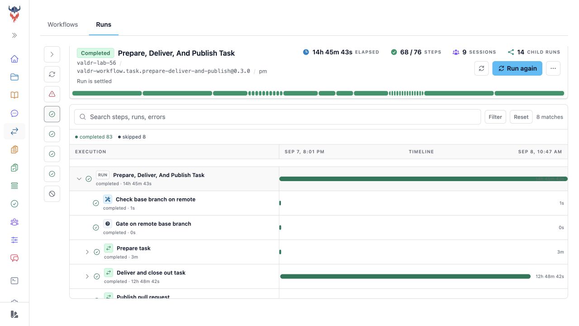Image resolution: width=579 pixels, height=326 pixels.
Task: Open the Home icon in the sidebar
Action: 14,59
